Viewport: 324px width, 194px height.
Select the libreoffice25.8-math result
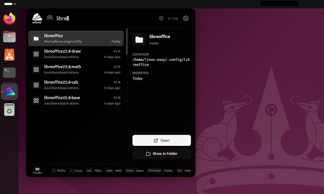[76, 69]
